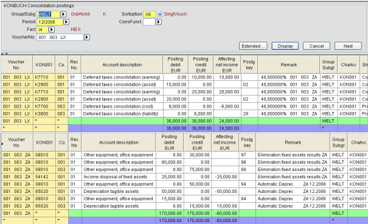
Task: Click the -6,000.00 net income cell
Action: pos(227,107)
